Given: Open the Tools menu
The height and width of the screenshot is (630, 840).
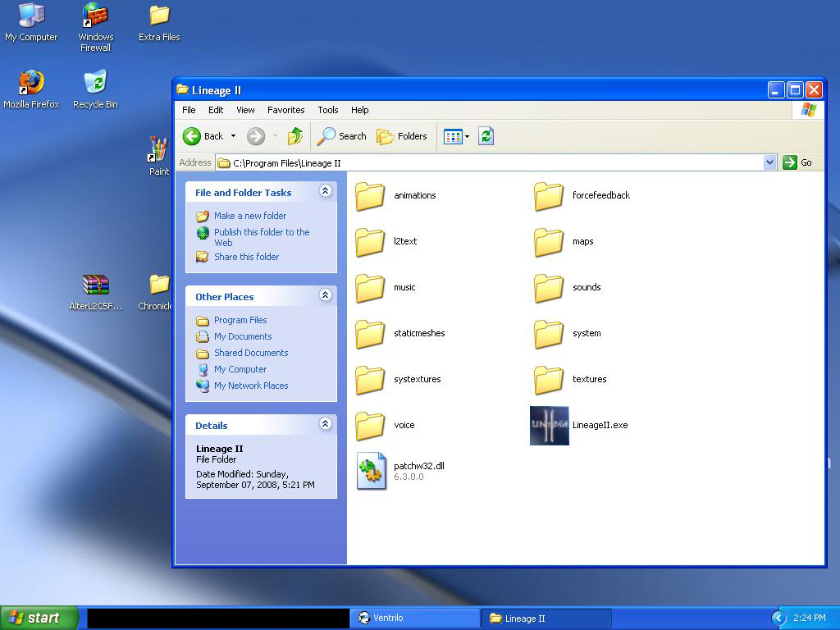Looking at the screenshot, I should coord(328,110).
